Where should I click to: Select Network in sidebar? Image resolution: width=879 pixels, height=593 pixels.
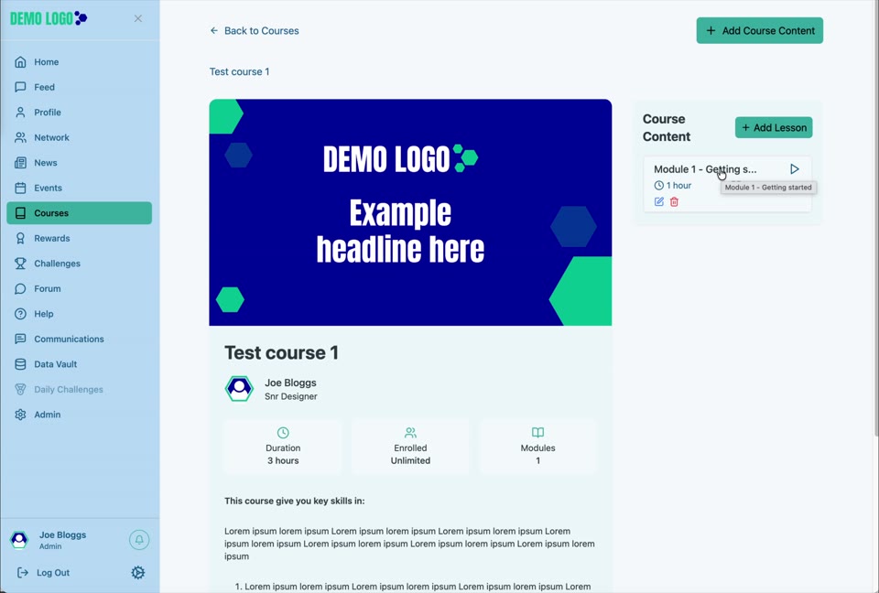click(79, 137)
